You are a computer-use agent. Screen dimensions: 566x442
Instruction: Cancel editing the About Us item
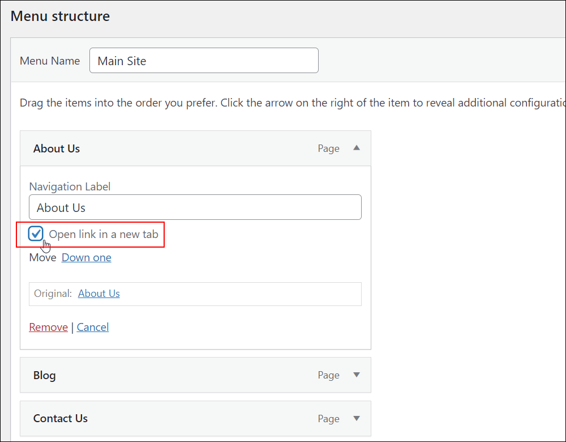93,327
